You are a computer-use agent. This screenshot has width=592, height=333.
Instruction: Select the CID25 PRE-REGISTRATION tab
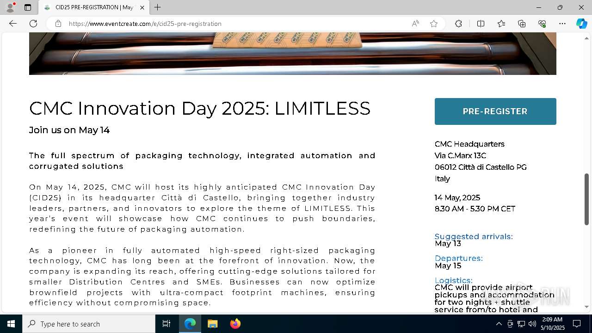pos(94,7)
